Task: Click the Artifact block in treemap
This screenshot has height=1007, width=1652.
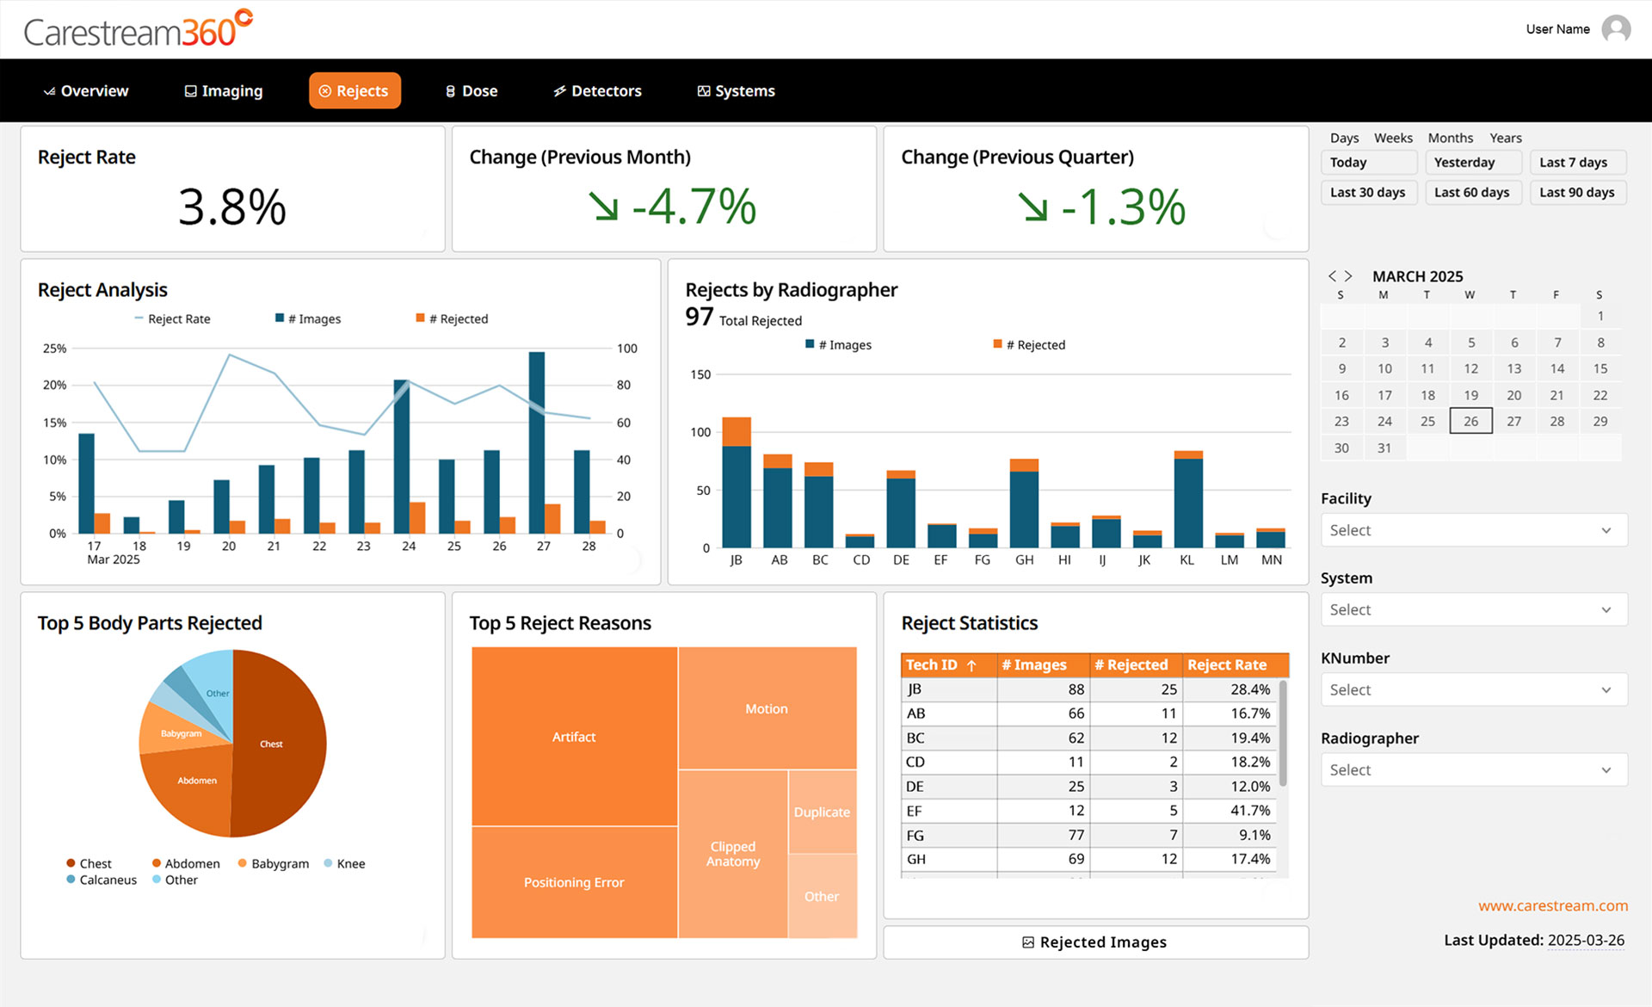Action: 574,737
